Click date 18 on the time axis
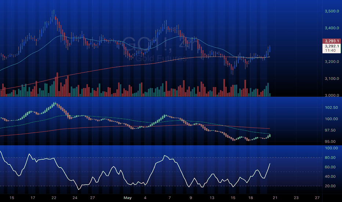Image resolution: width=342 pixels, height=202 pixels. pyautogui.click(x=251, y=198)
